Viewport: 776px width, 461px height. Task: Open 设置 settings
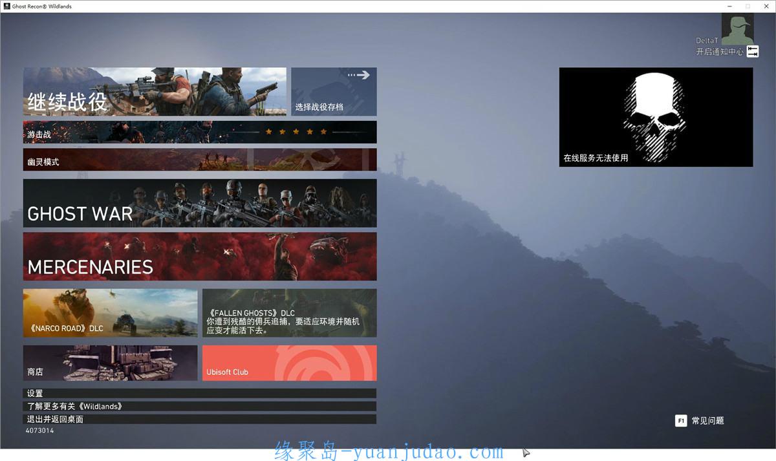[200, 393]
